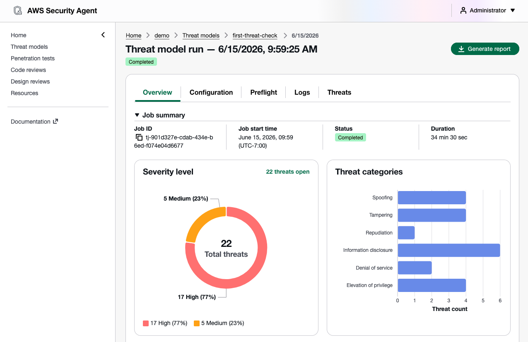Go to Home in the sidebar
528x342 pixels.
point(19,35)
